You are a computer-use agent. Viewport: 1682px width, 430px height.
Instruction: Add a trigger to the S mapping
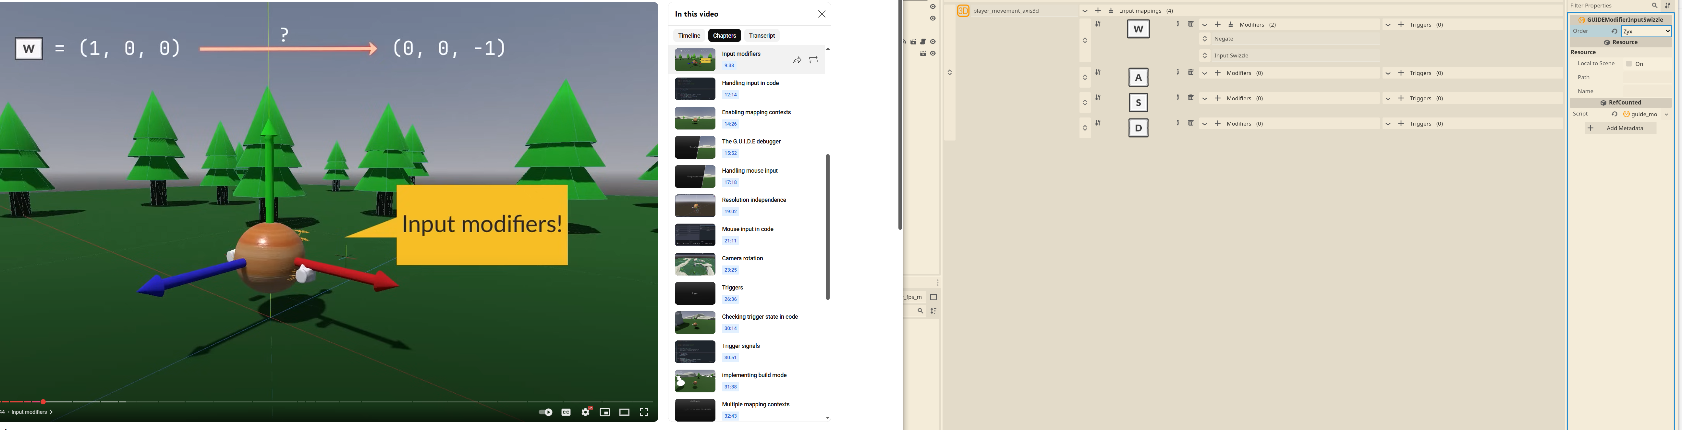point(1401,99)
